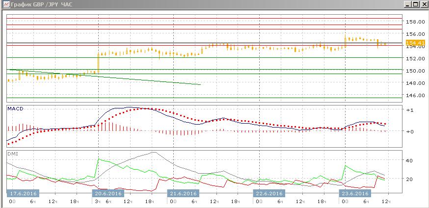Image resolution: width=429 pixels, height=208 pixels.
Task: Minimize the GBP/JPY chart window
Action: pyautogui.click(x=408, y=4)
